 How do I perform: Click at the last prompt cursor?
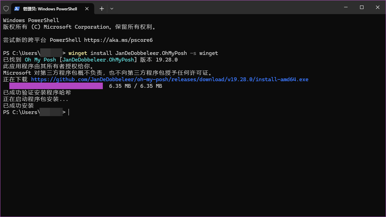[69, 112]
